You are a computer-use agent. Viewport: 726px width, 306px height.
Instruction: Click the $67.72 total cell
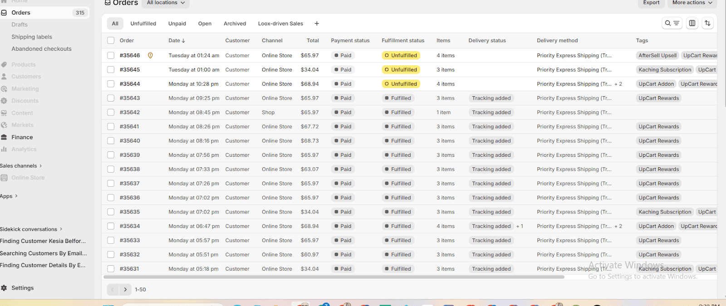[x=309, y=127]
